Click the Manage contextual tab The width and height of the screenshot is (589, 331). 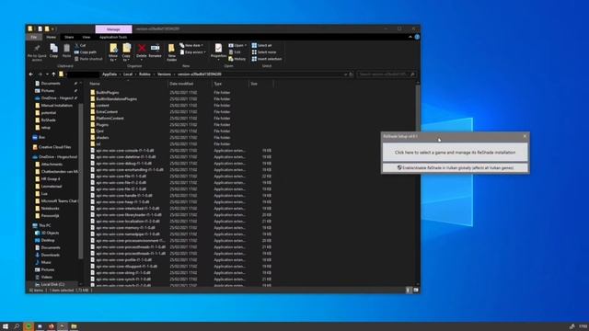pos(113,29)
